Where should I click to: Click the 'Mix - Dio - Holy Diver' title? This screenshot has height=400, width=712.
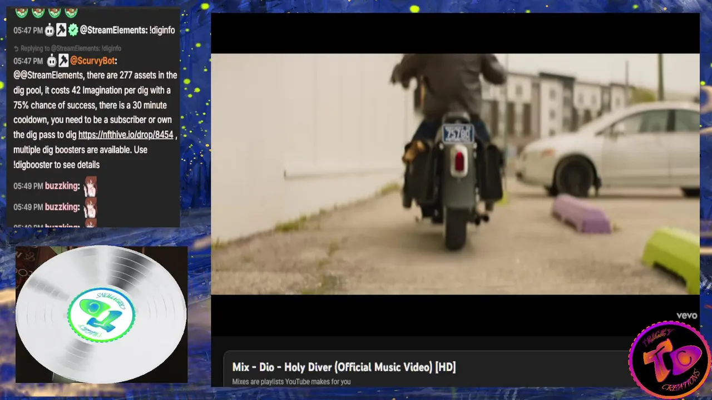pyautogui.click(x=344, y=367)
